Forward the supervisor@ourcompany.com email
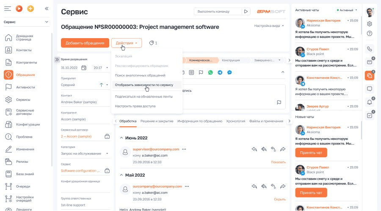The height and width of the screenshot is (211, 381). click(283, 149)
